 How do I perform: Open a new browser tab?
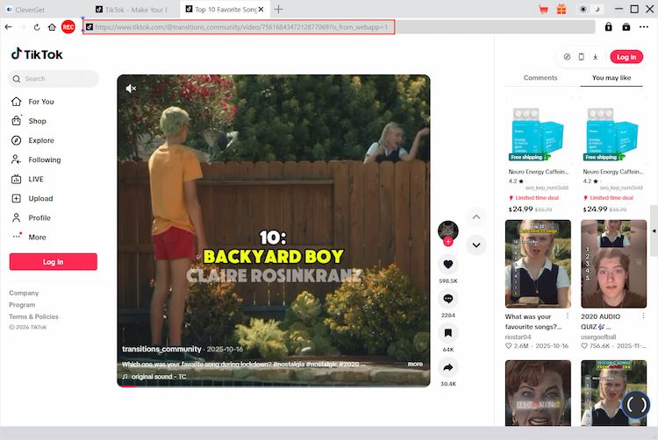[278, 10]
